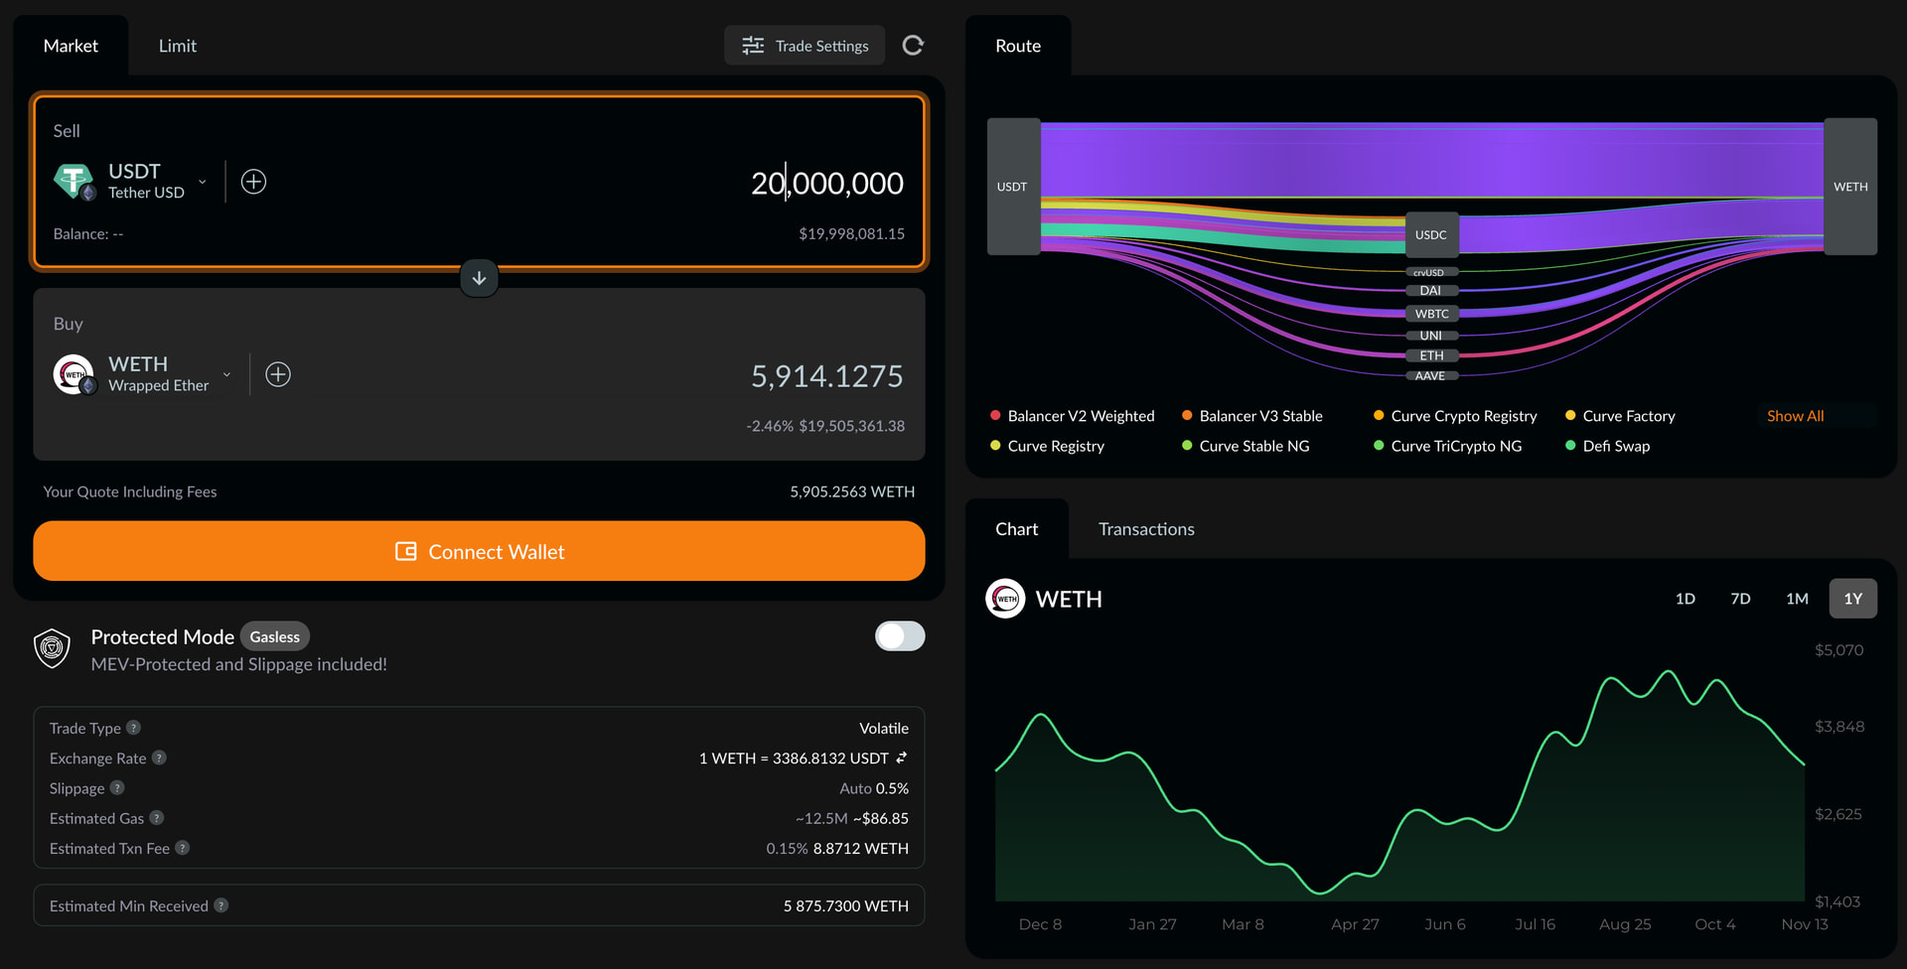Open the Slippage help tooltip
Viewport: 1907px width, 969px height.
[x=117, y=787]
